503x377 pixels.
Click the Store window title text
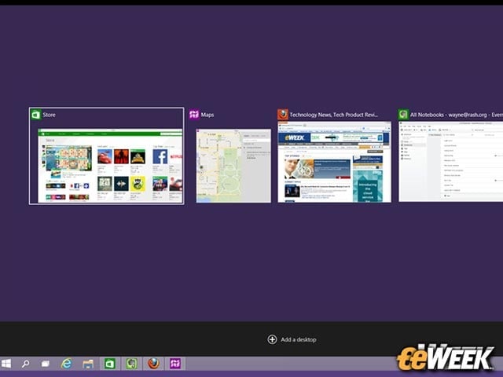click(49, 115)
